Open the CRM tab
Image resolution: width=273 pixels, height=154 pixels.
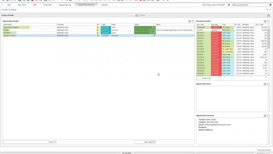pos(35,5)
